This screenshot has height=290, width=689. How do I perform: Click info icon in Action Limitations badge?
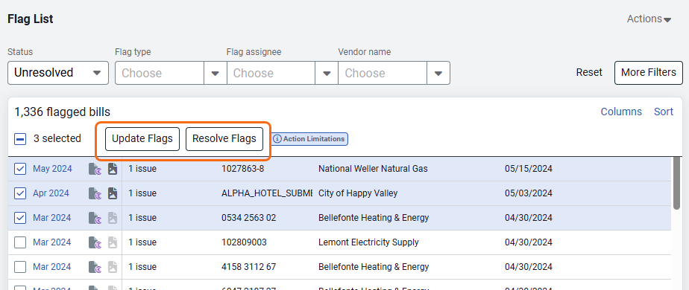click(277, 139)
